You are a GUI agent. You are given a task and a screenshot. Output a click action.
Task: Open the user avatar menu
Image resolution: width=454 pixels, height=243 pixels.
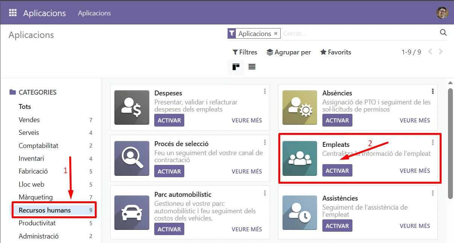pyautogui.click(x=442, y=13)
